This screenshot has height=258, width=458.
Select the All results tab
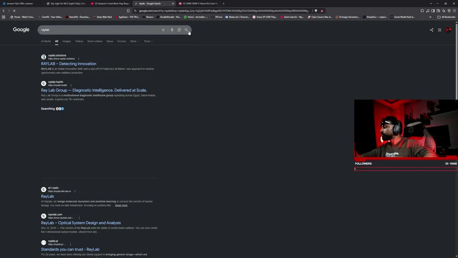tap(57, 41)
